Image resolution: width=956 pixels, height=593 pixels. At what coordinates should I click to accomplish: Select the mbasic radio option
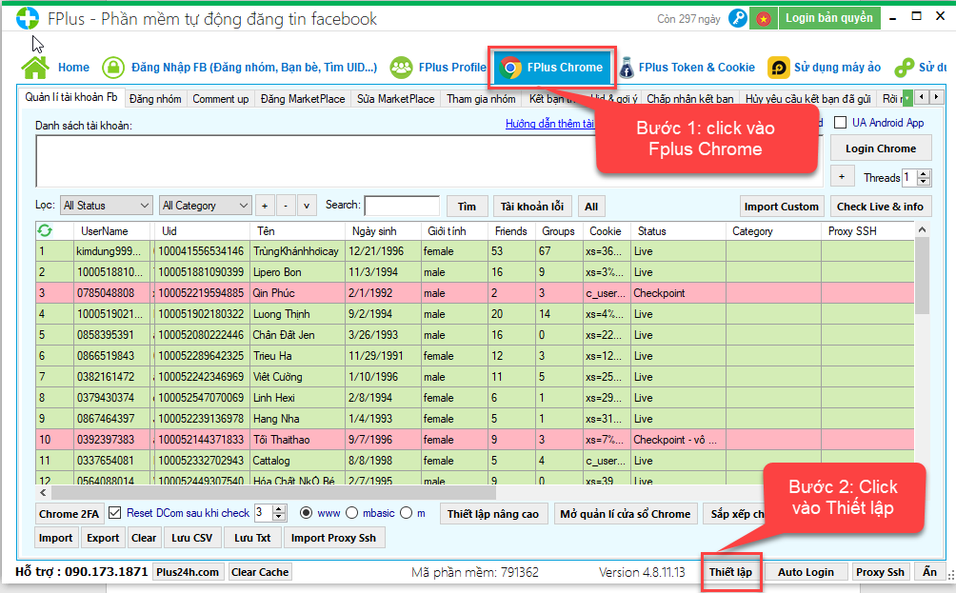coord(351,513)
